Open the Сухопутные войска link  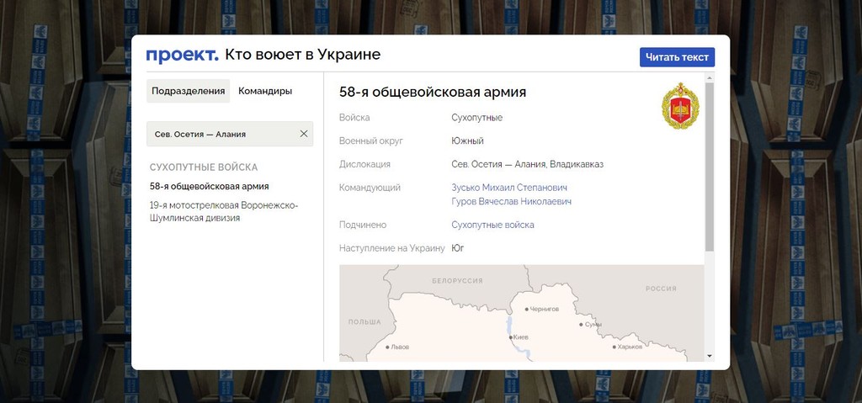[x=492, y=225]
